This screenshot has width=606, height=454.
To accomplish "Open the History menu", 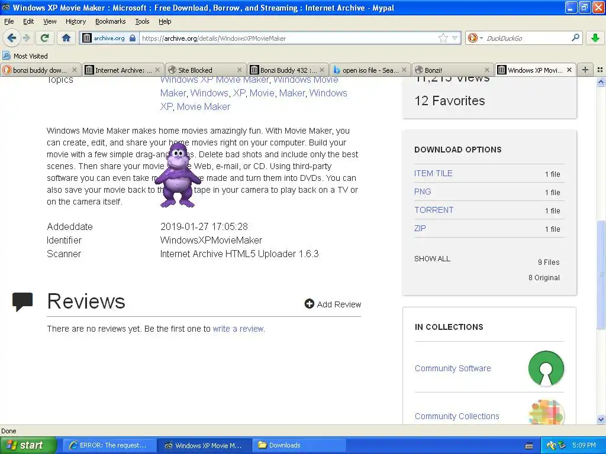I will click(75, 21).
